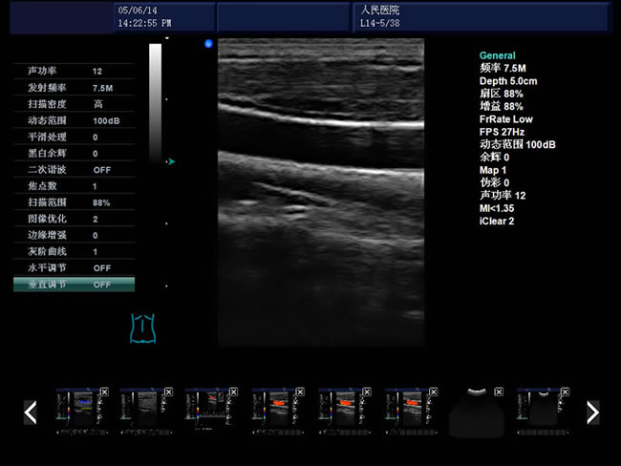Select the 图像优化 image optimization row

[75, 219]
